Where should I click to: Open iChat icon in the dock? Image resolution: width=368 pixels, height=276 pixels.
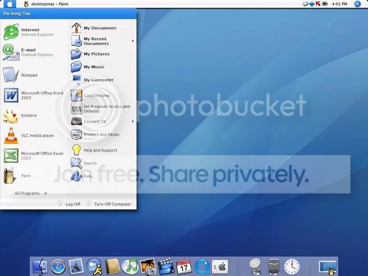click(x=94, y=267)
